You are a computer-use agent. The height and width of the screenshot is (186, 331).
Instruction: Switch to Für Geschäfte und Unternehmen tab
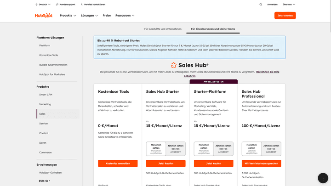point(163,29)
